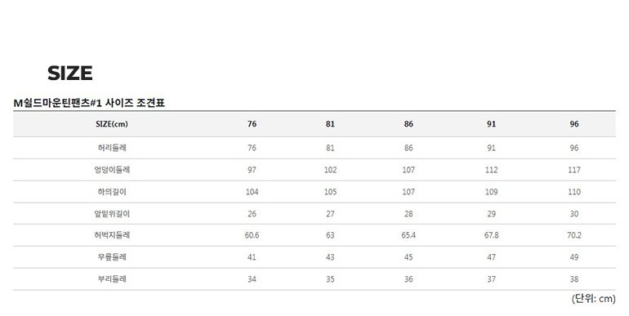Image resolution: width=629 pixels, height=316 pixels.
Task: Click the 앞밑위길이 row label
Action: click(112, 214)
